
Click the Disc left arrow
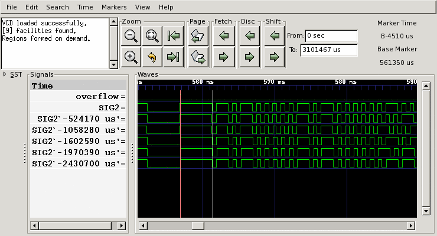(x=249, y=35)
